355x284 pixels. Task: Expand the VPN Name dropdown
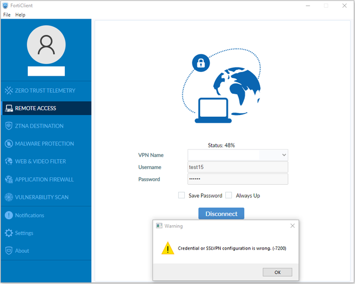[x=284, y=155]
